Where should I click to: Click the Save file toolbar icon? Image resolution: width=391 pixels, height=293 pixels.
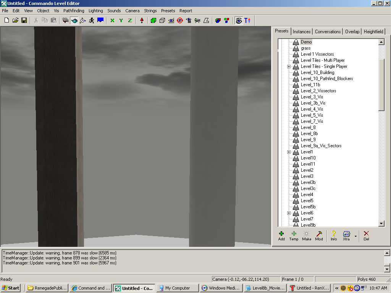click(x=24, y=20)
